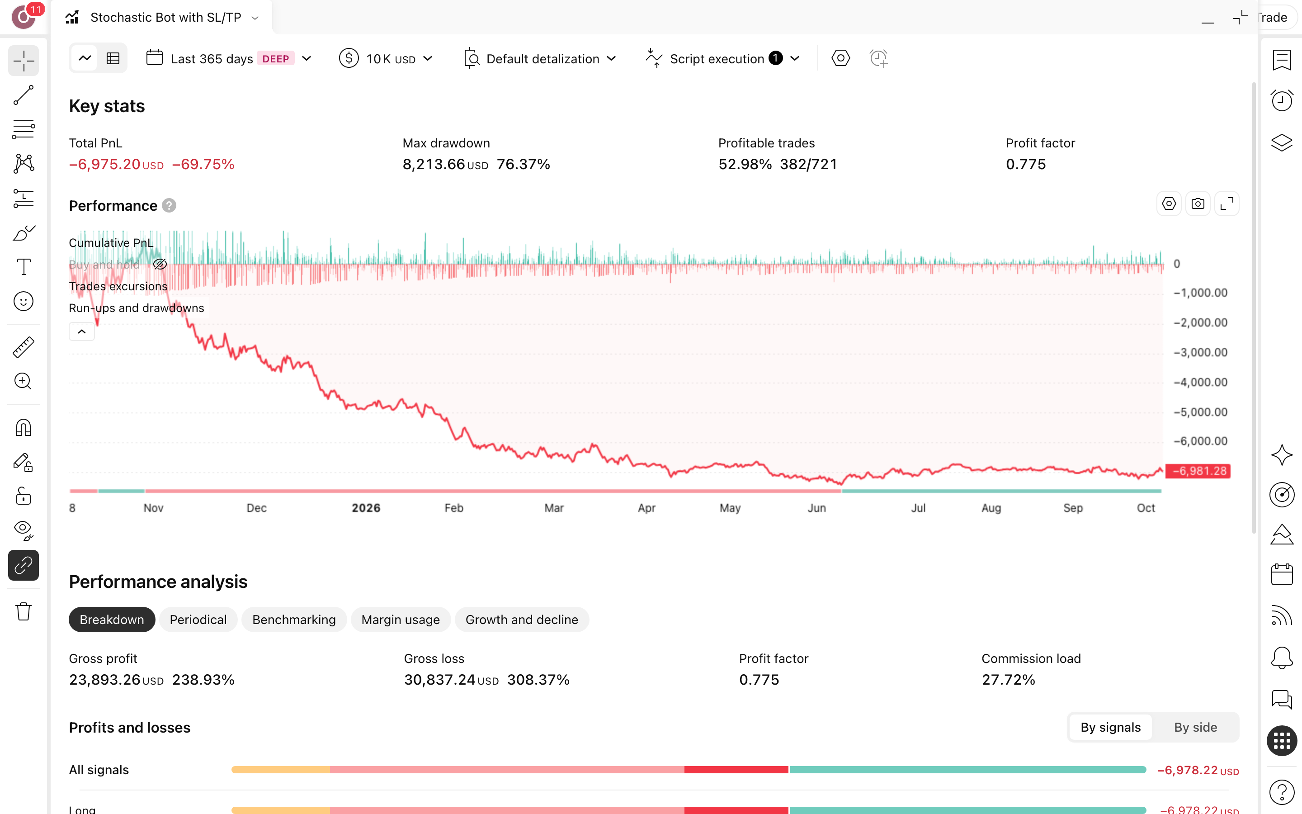The image size is (1302, 814).
Task: Collapse the performance chart legend
Action: (82, 331)
